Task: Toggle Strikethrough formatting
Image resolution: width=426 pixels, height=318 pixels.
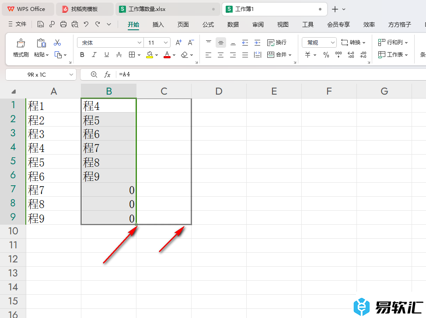Action: pos(119,55)
